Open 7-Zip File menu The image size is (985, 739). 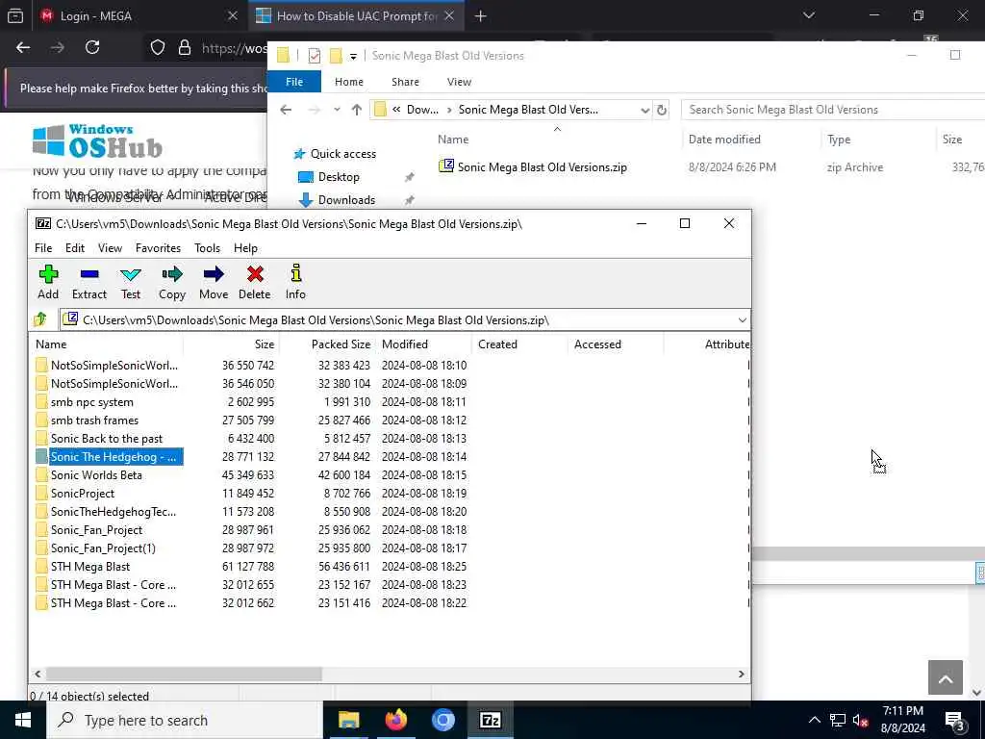coord(43,248)
